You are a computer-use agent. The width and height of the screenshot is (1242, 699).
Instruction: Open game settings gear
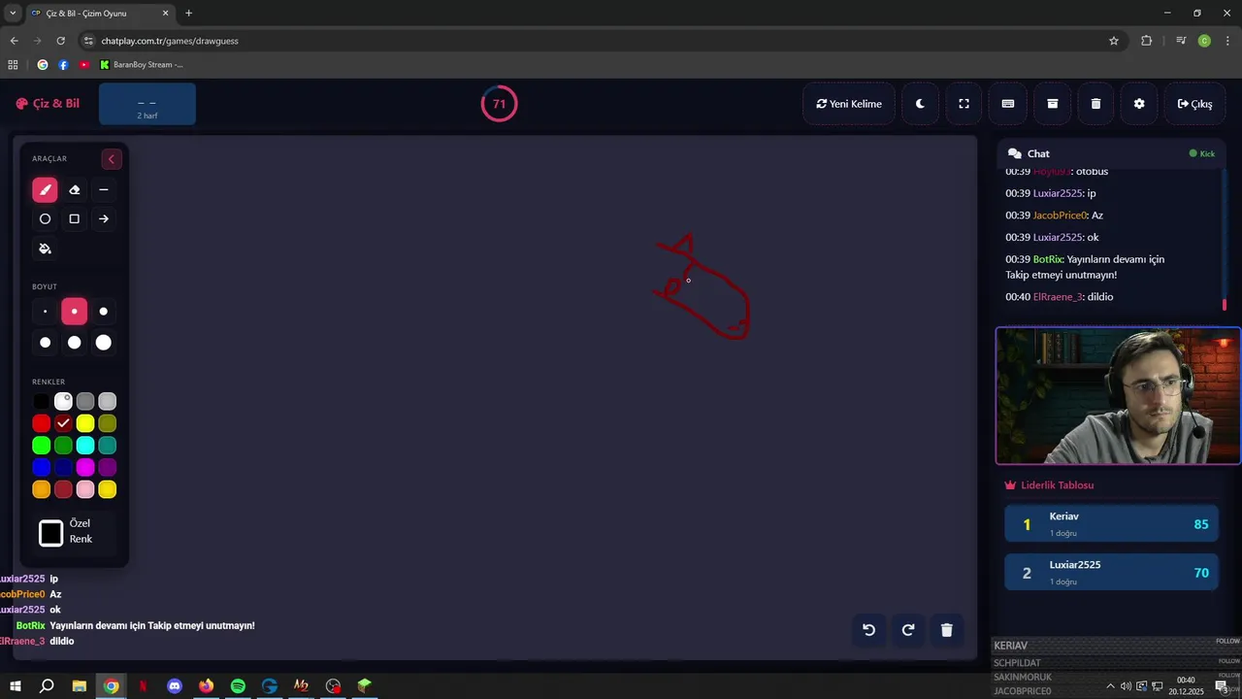pos(1139,104)
